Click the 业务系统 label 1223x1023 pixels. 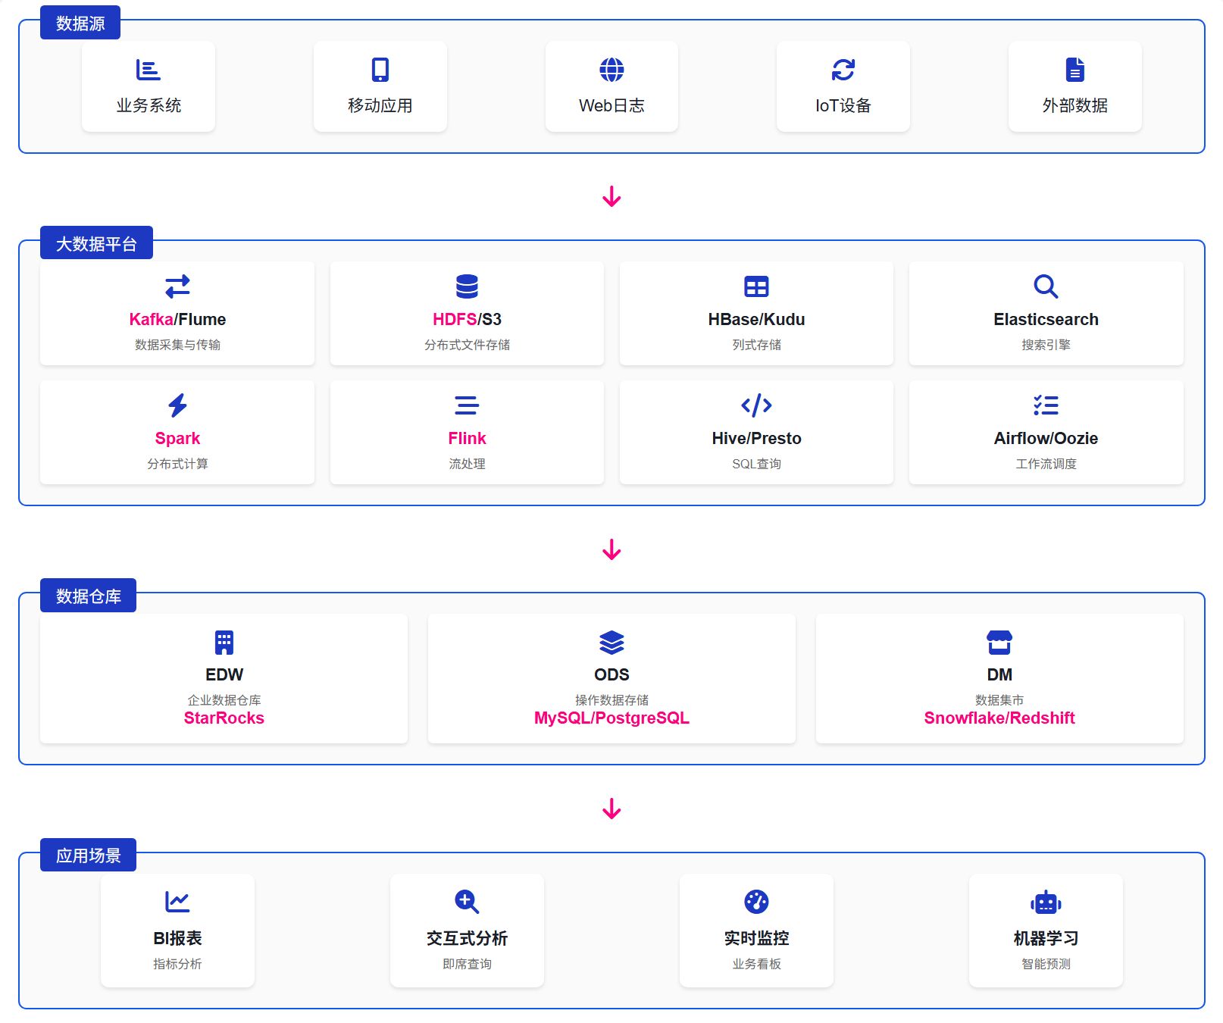pyautogui.click(x=149, y=105)
